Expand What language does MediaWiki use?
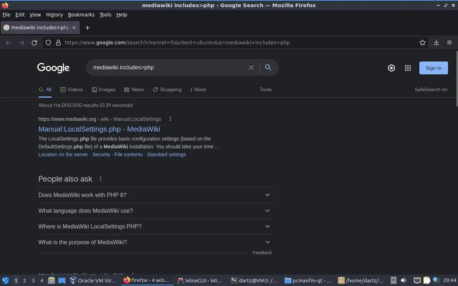 (x=155, y=211)
